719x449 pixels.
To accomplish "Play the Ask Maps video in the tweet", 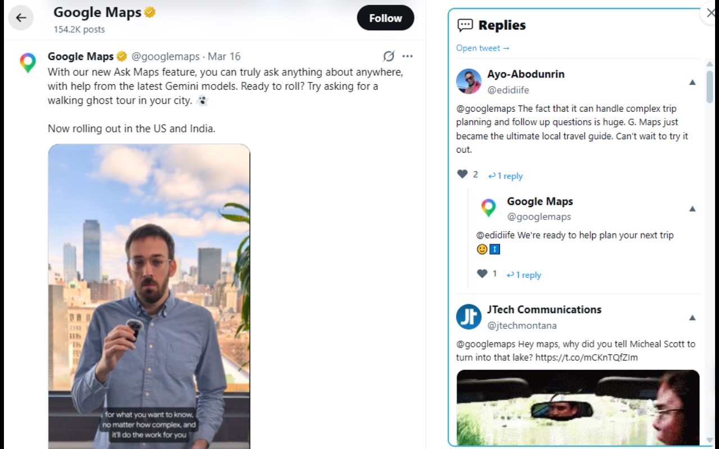I will [x=149, y=296].
